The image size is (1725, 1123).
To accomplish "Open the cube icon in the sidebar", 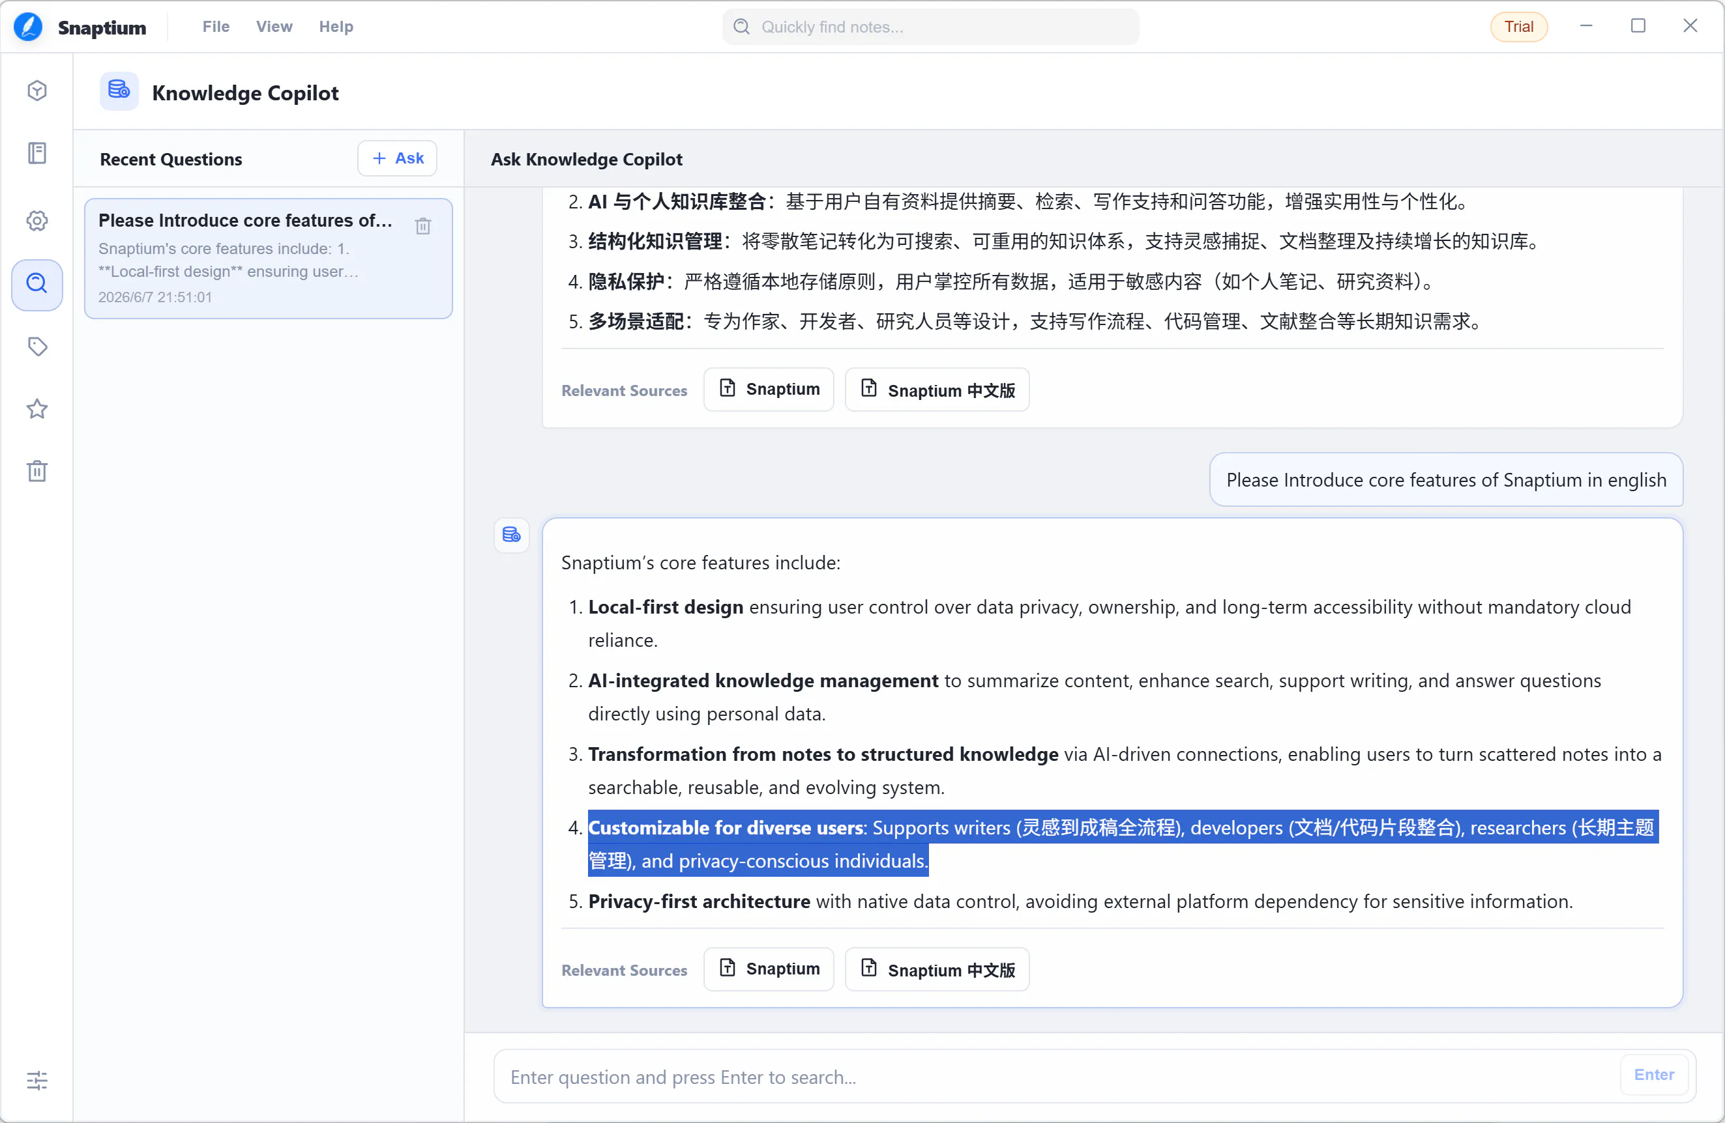I will (37, 91).
